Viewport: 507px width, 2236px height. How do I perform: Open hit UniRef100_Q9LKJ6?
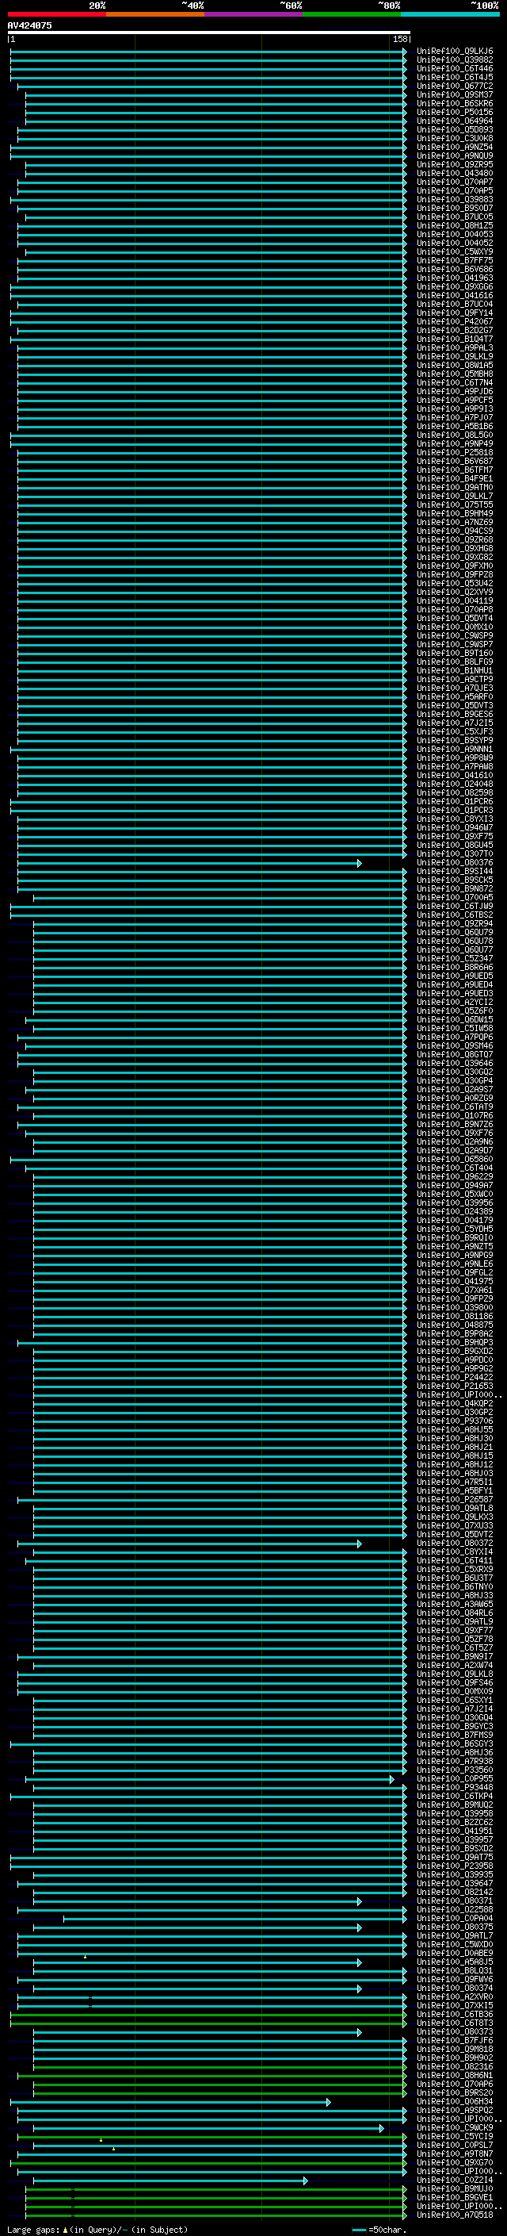coord(454,52)
